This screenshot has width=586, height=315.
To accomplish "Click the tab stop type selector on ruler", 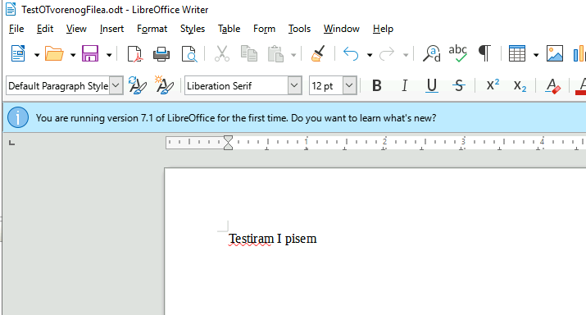I will tap(11, 143).
